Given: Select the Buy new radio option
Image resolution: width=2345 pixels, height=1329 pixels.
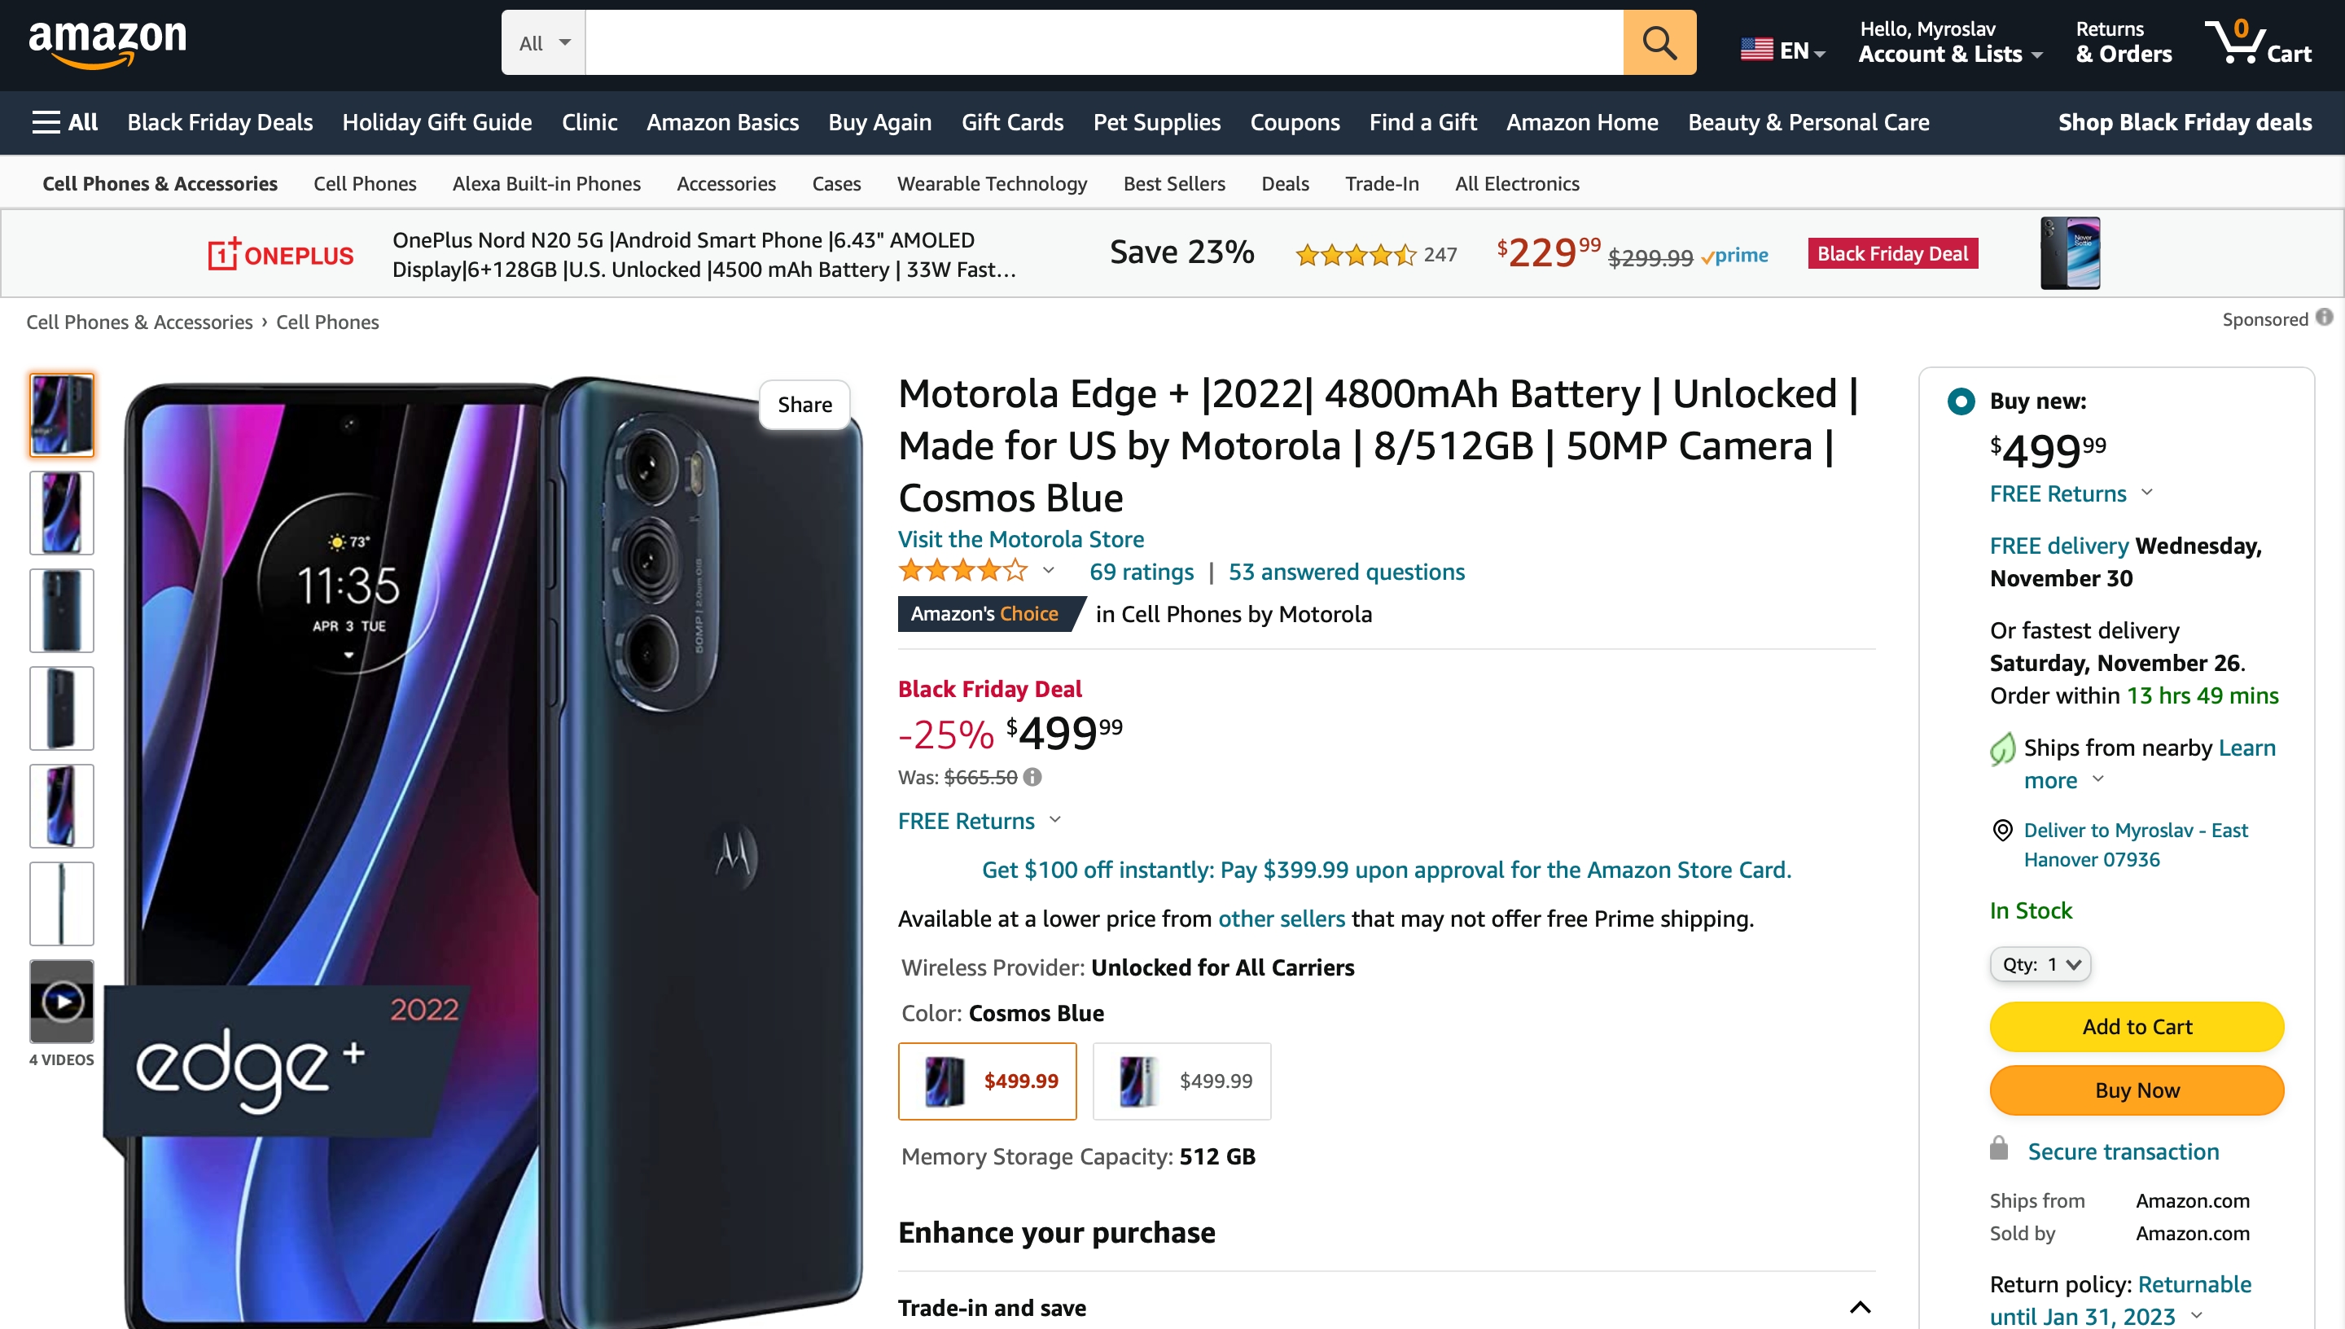Looking at the screenshot, I should coord(1961,401).
